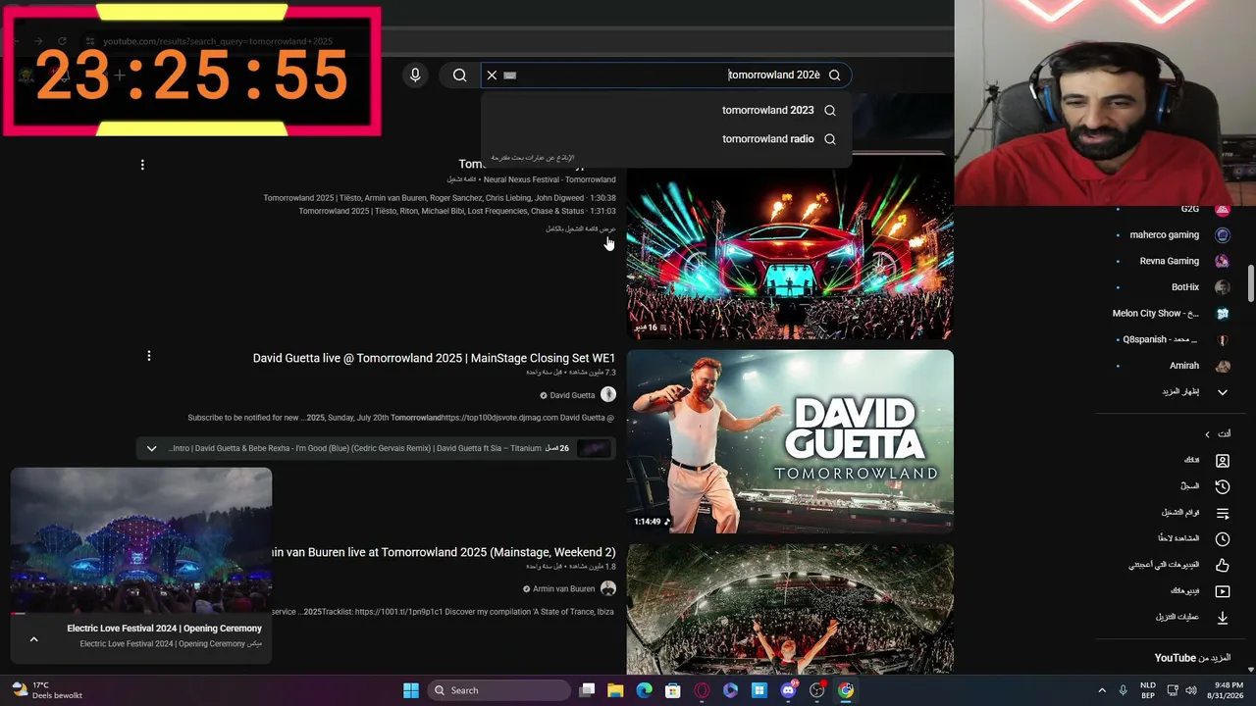The width and height of the screenshot is (1256, 706).
Task: Visit the David Guetta channel name link
Action: pos(572,395)
